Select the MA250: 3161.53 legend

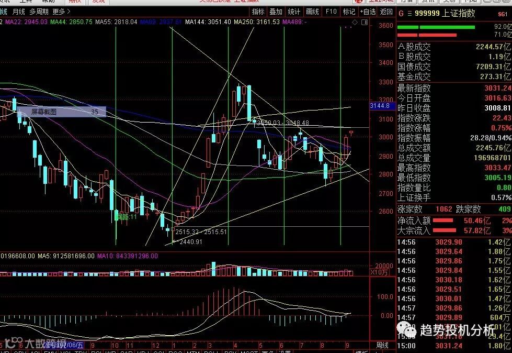[257, 22]
